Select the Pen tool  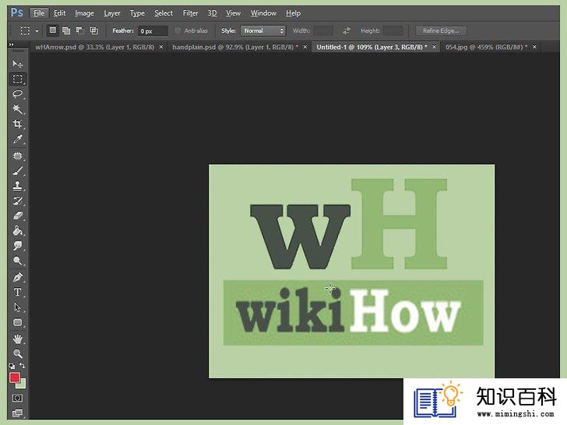click(x=17, y=277)
